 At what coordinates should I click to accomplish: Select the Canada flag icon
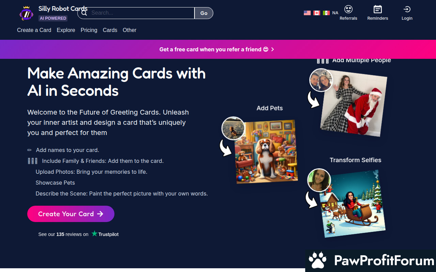317,13
